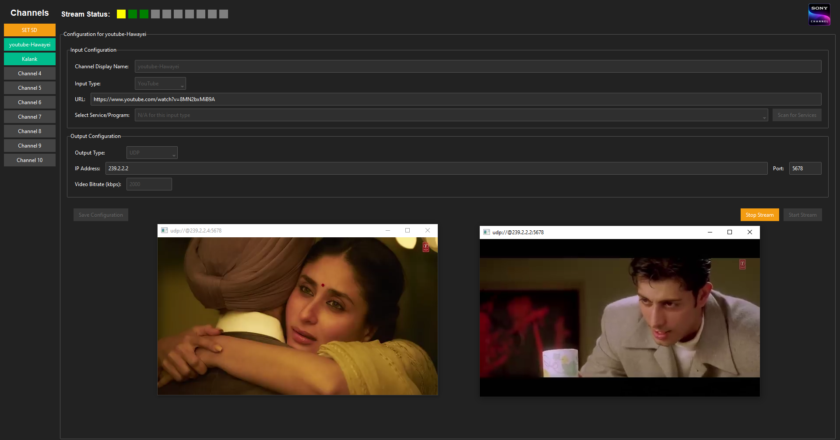Click the Scan for Services button
The width and height of the screenshot is (840, 440).
tap(797, 115)
